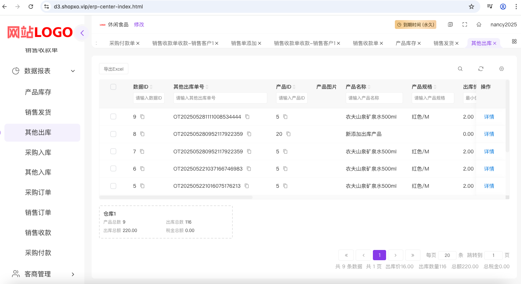Open the table search icon
This screenshot has height=284, width=521.
(x=460, y=69)
